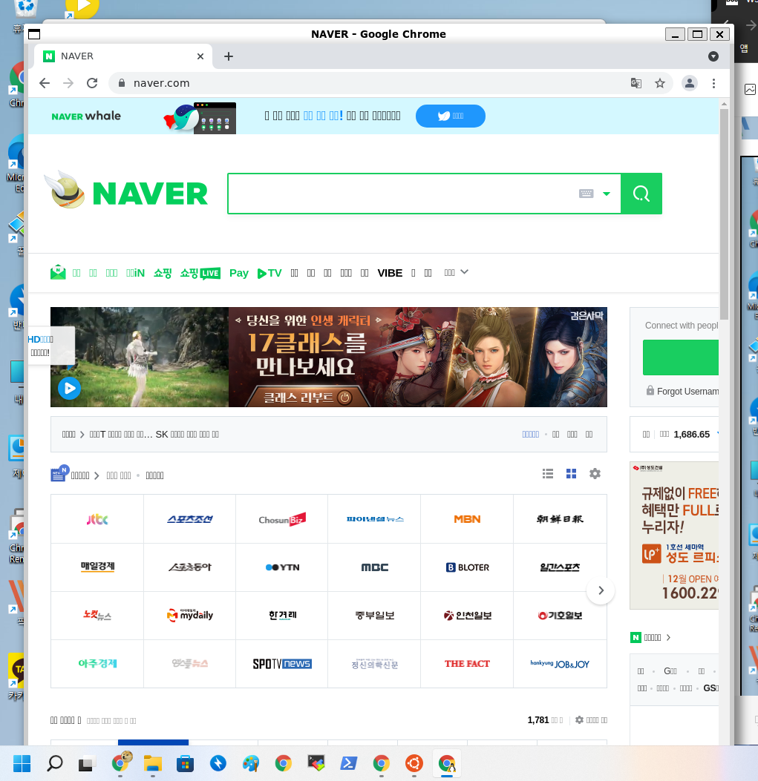Open Windows taskbar search magnifier
Viewport: 758px width, 781px height.
(55, 763)
